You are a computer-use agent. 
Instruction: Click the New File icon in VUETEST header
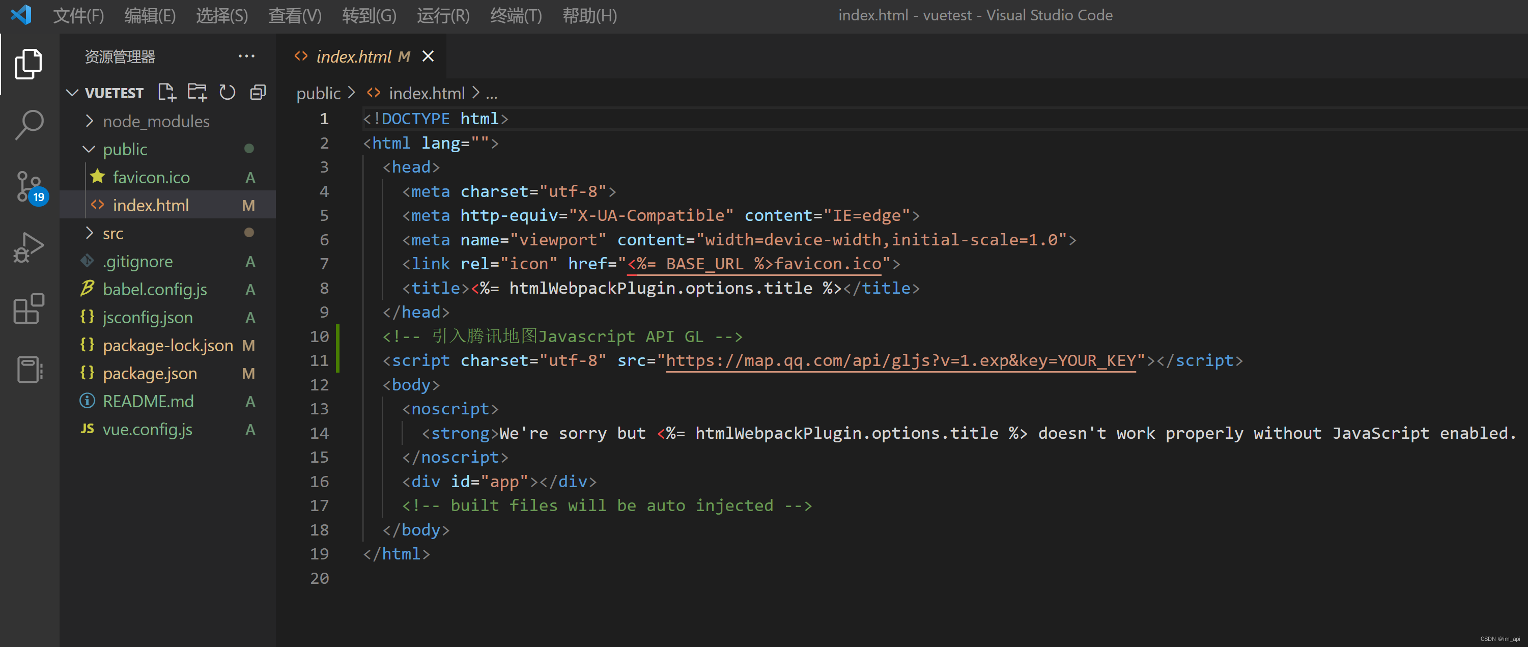[x=166, y=93]
